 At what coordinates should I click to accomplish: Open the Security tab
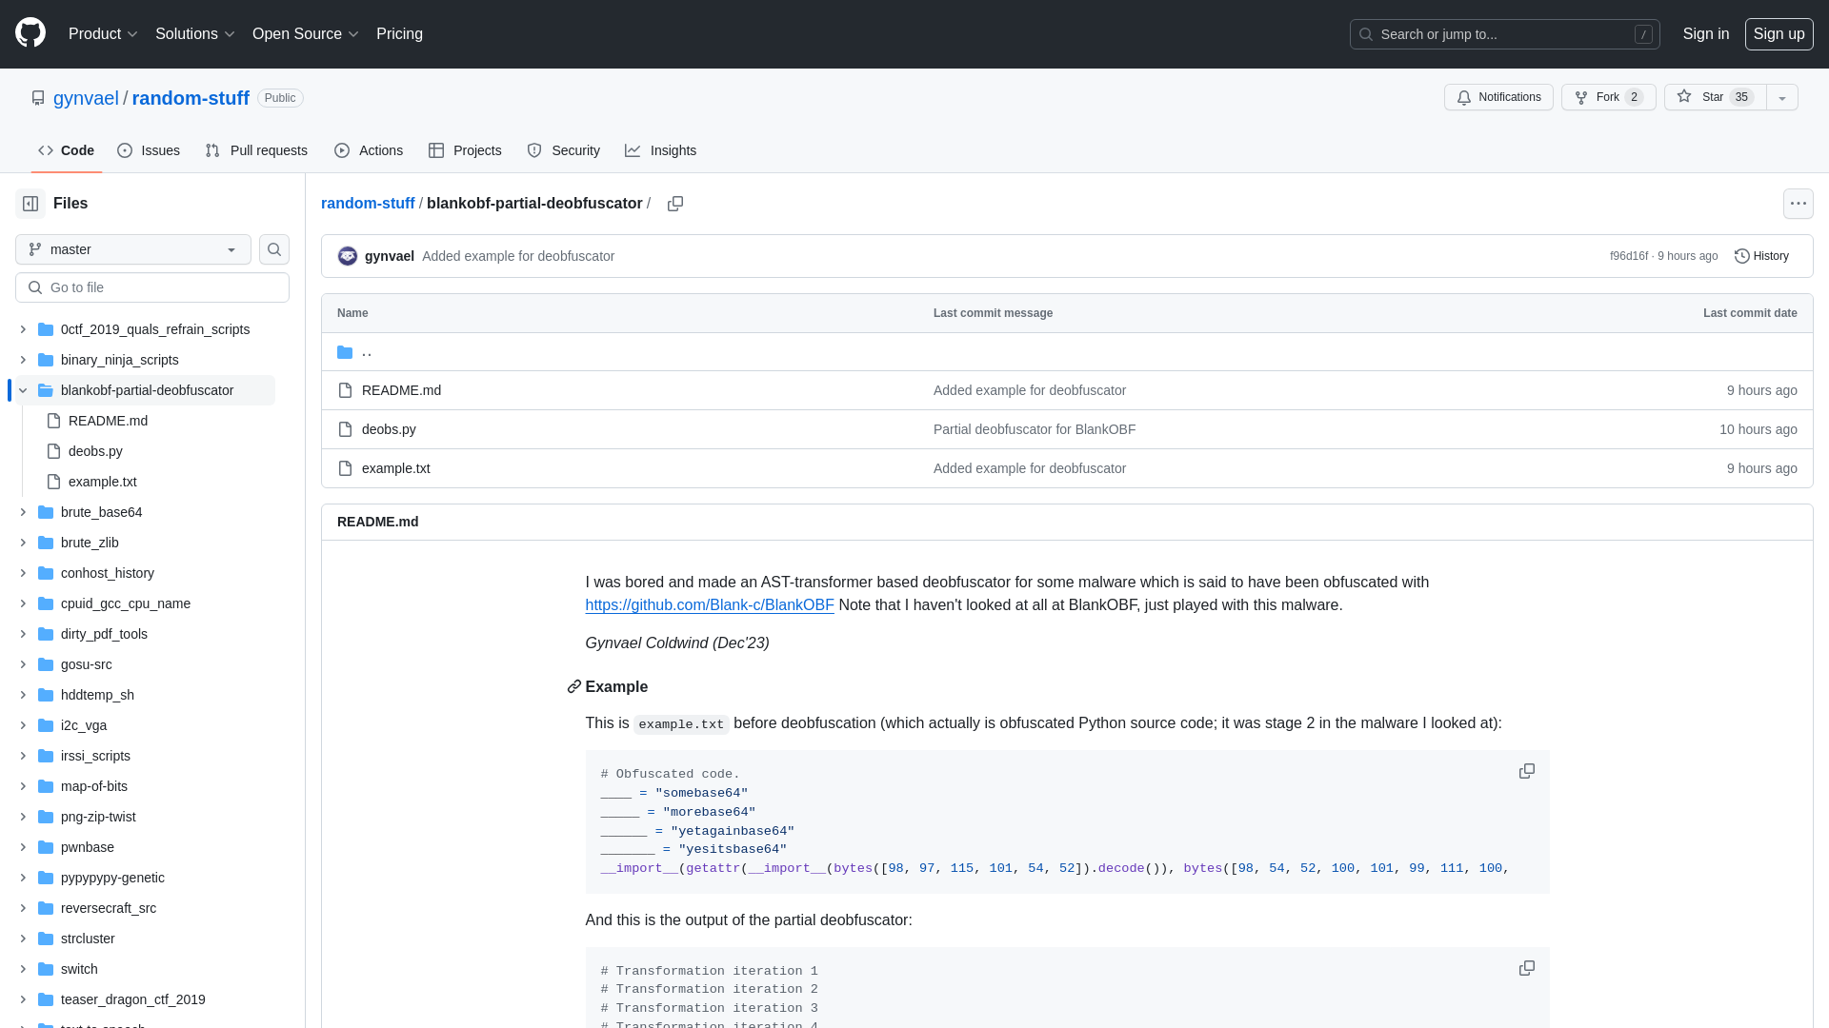tap(563, 150)
